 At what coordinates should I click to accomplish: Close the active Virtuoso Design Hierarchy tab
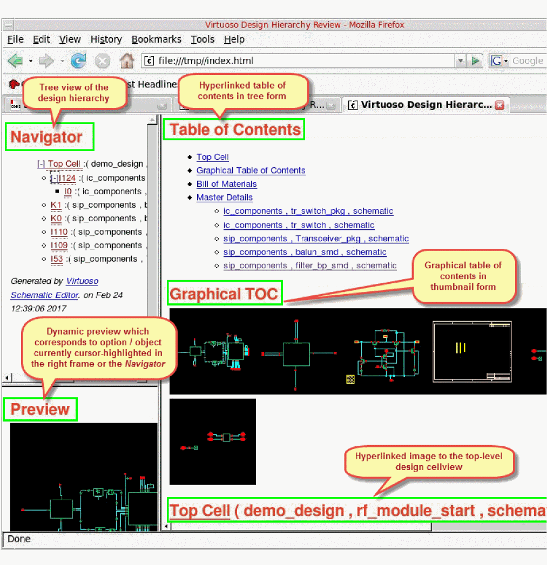499,105
